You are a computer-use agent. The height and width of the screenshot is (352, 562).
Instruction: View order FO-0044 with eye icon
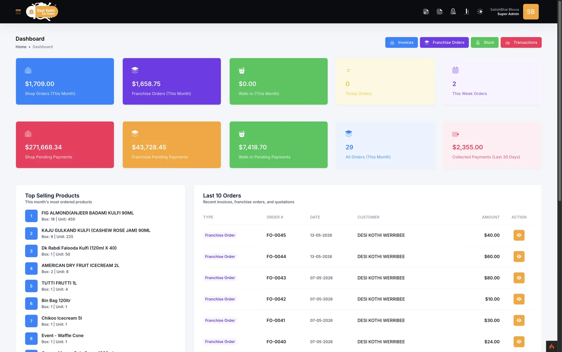click(x=519, y=257)
